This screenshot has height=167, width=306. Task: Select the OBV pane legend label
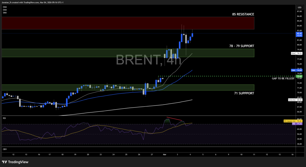point(5,149)
